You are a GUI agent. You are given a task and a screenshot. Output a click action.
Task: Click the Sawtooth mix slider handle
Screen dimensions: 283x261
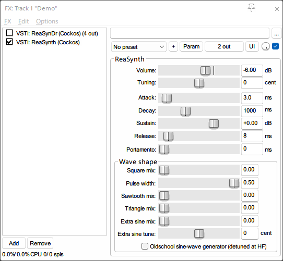[x=164, y=196]
